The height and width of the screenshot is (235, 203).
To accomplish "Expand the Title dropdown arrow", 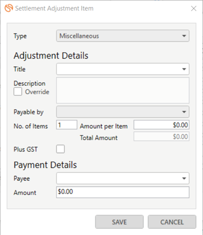I will pyautogui.click(x=184, y=69).
